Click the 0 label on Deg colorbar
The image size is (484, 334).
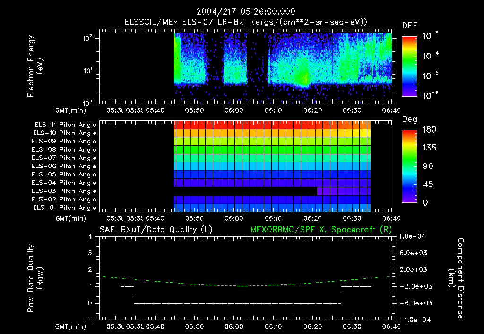pyautogui.click(x=425, y=202)
